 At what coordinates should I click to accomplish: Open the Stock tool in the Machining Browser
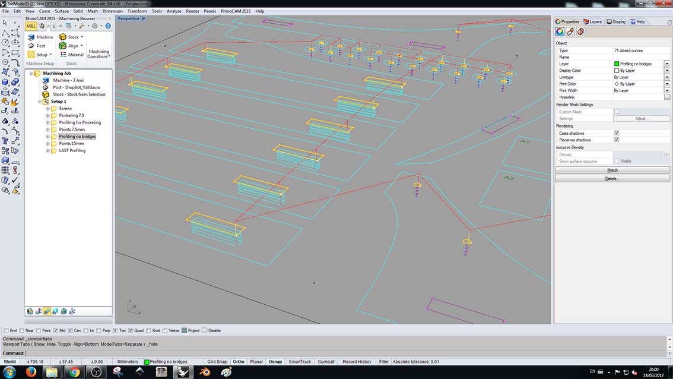click(x=64, y=37)
